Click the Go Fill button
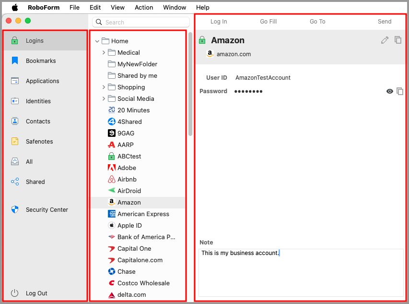Screen dimensions: 409x304 point(269,22)
